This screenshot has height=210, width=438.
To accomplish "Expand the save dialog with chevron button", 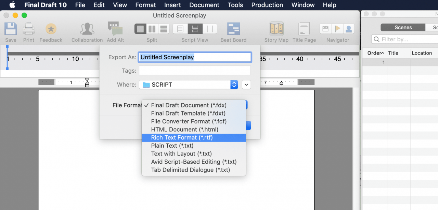I will pos(246,85).
